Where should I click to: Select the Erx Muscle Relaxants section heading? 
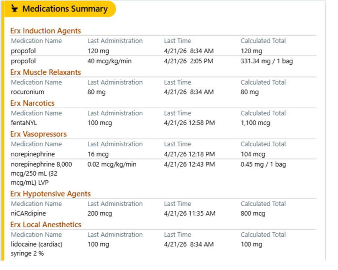click(x=46, y=72)
